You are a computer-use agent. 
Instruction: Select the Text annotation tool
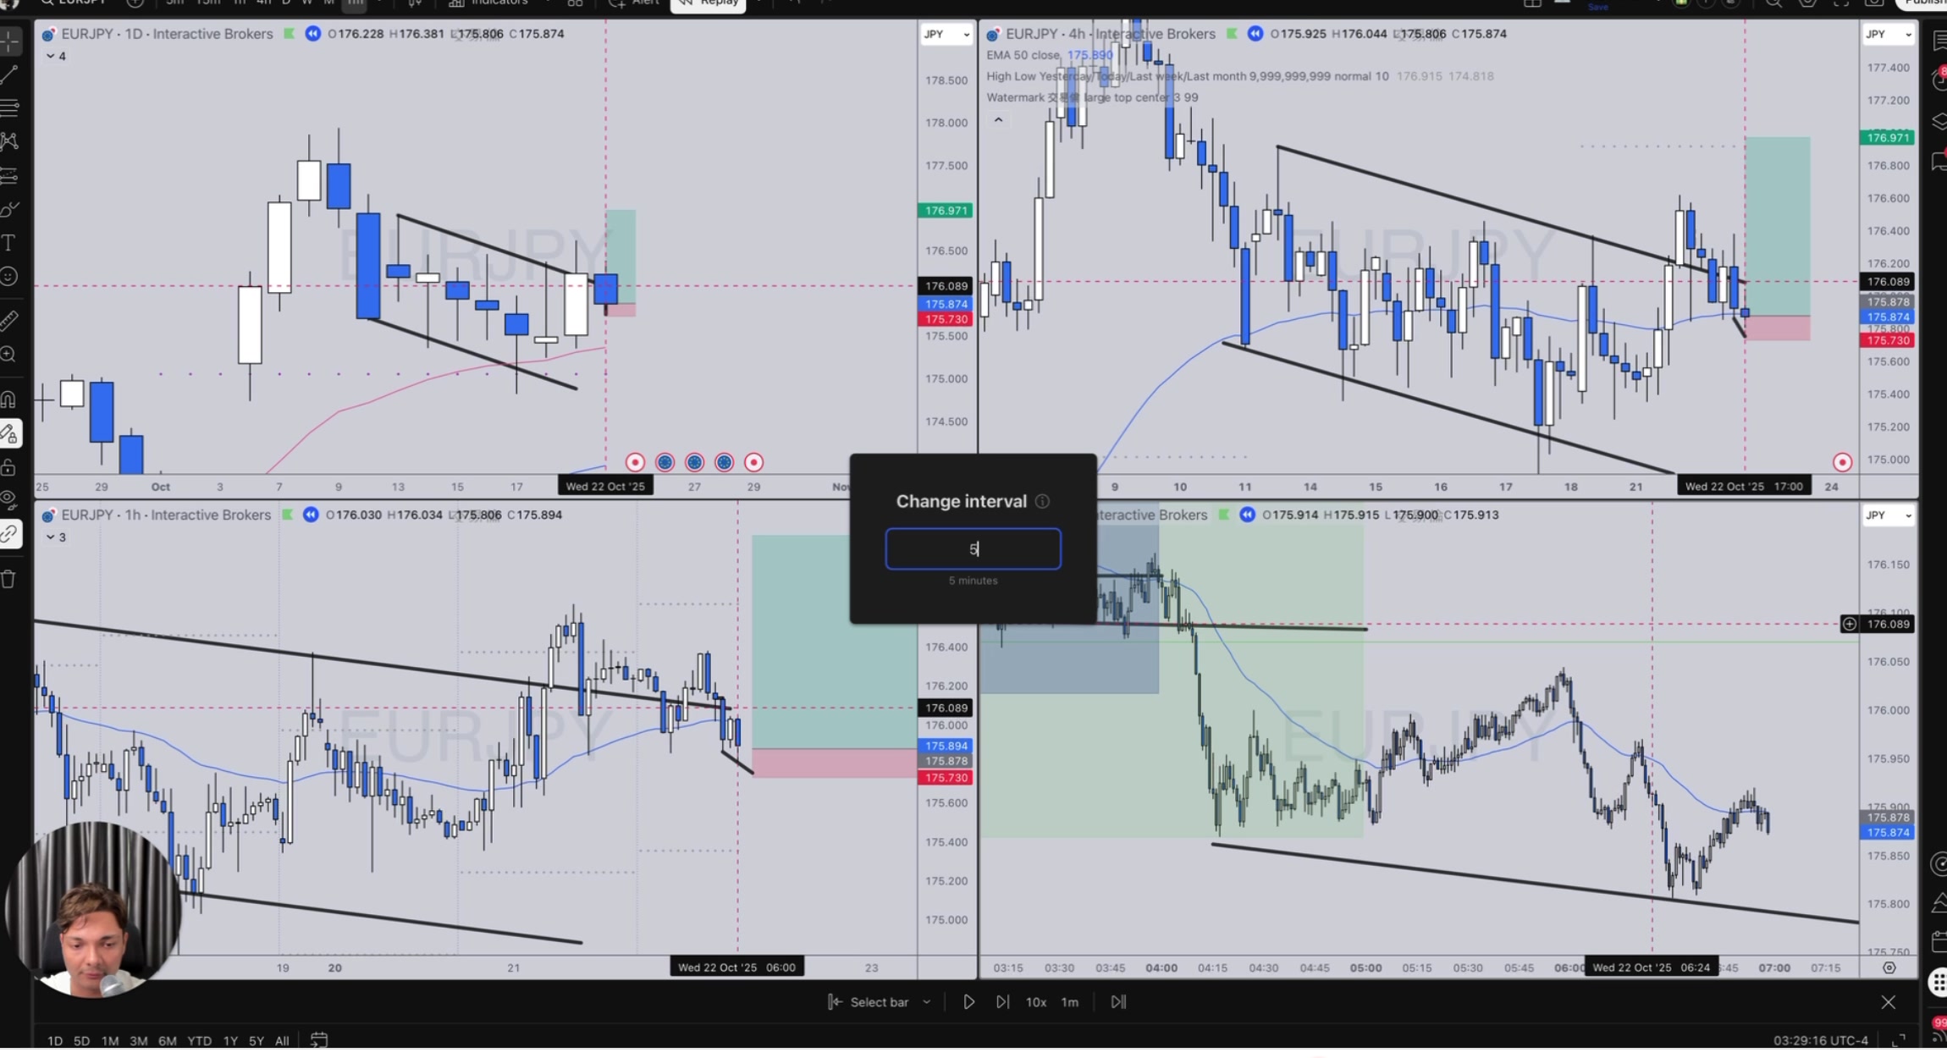pyautogui.click(x=9, y=244)
